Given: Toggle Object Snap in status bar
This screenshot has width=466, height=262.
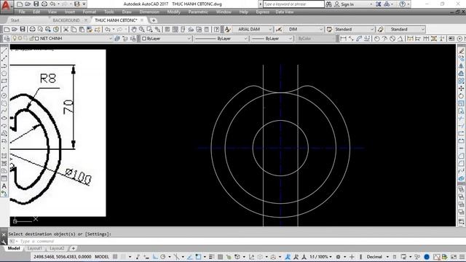Looking at the screenshot, I should pos(198,257).
